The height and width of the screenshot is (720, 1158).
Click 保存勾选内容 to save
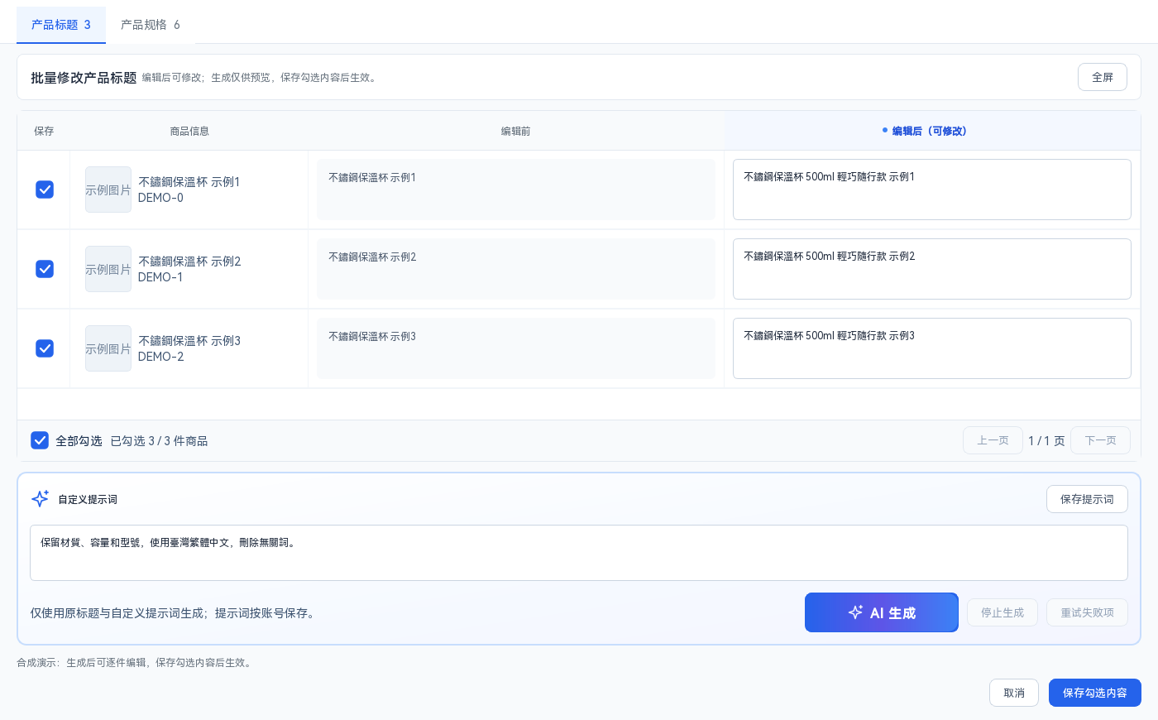pos(1095,693)
